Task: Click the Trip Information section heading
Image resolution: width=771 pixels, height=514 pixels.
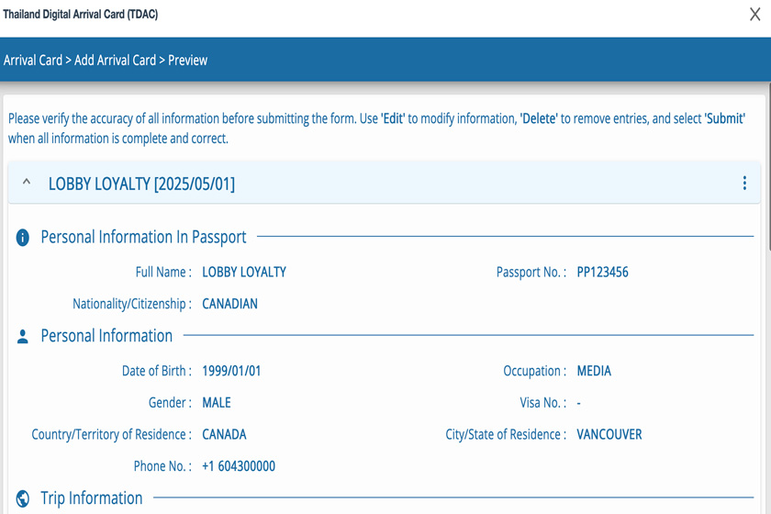Action: tap(92, 498)
